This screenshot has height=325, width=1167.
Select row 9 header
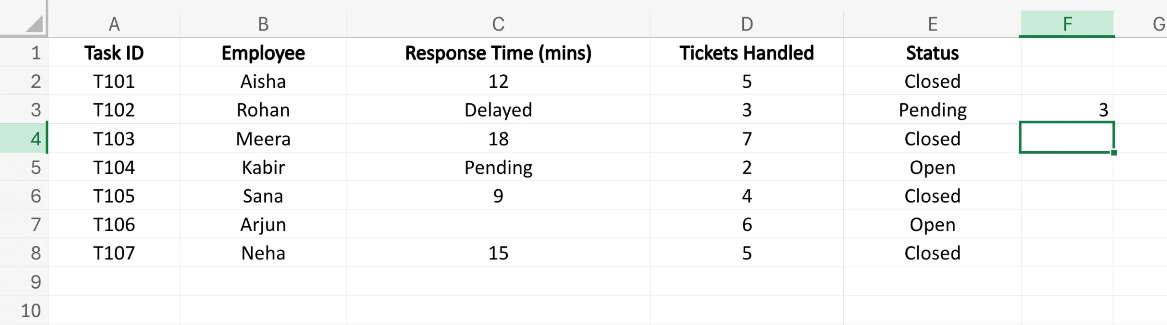[24, 282]
